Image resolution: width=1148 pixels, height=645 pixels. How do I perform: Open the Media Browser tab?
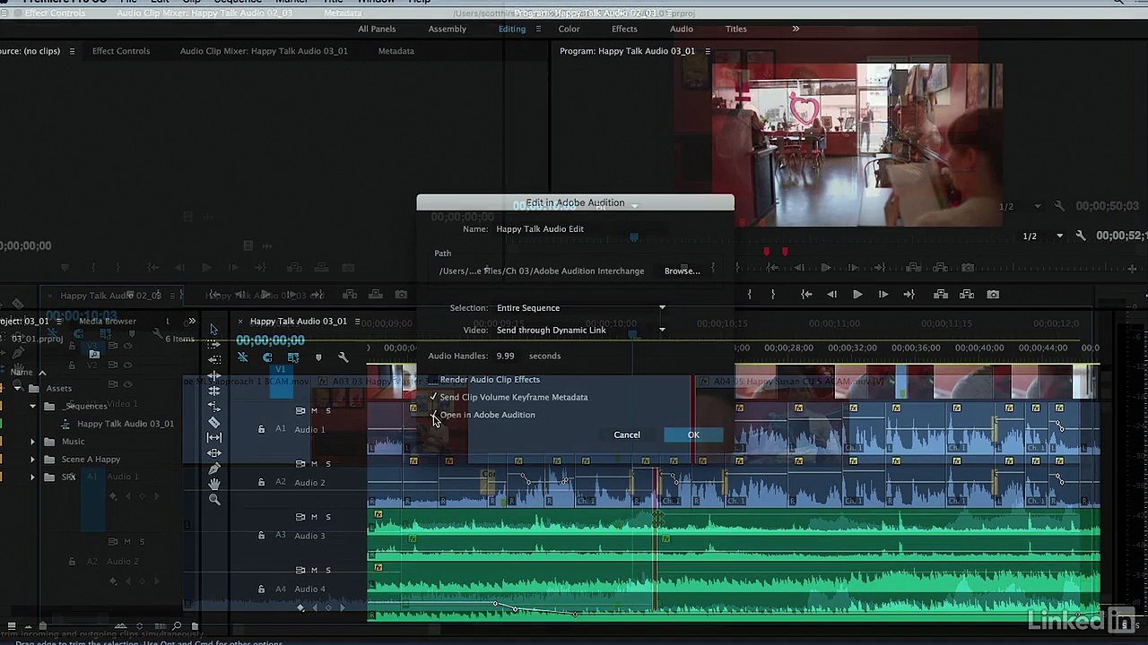click(x=108, y=321)
